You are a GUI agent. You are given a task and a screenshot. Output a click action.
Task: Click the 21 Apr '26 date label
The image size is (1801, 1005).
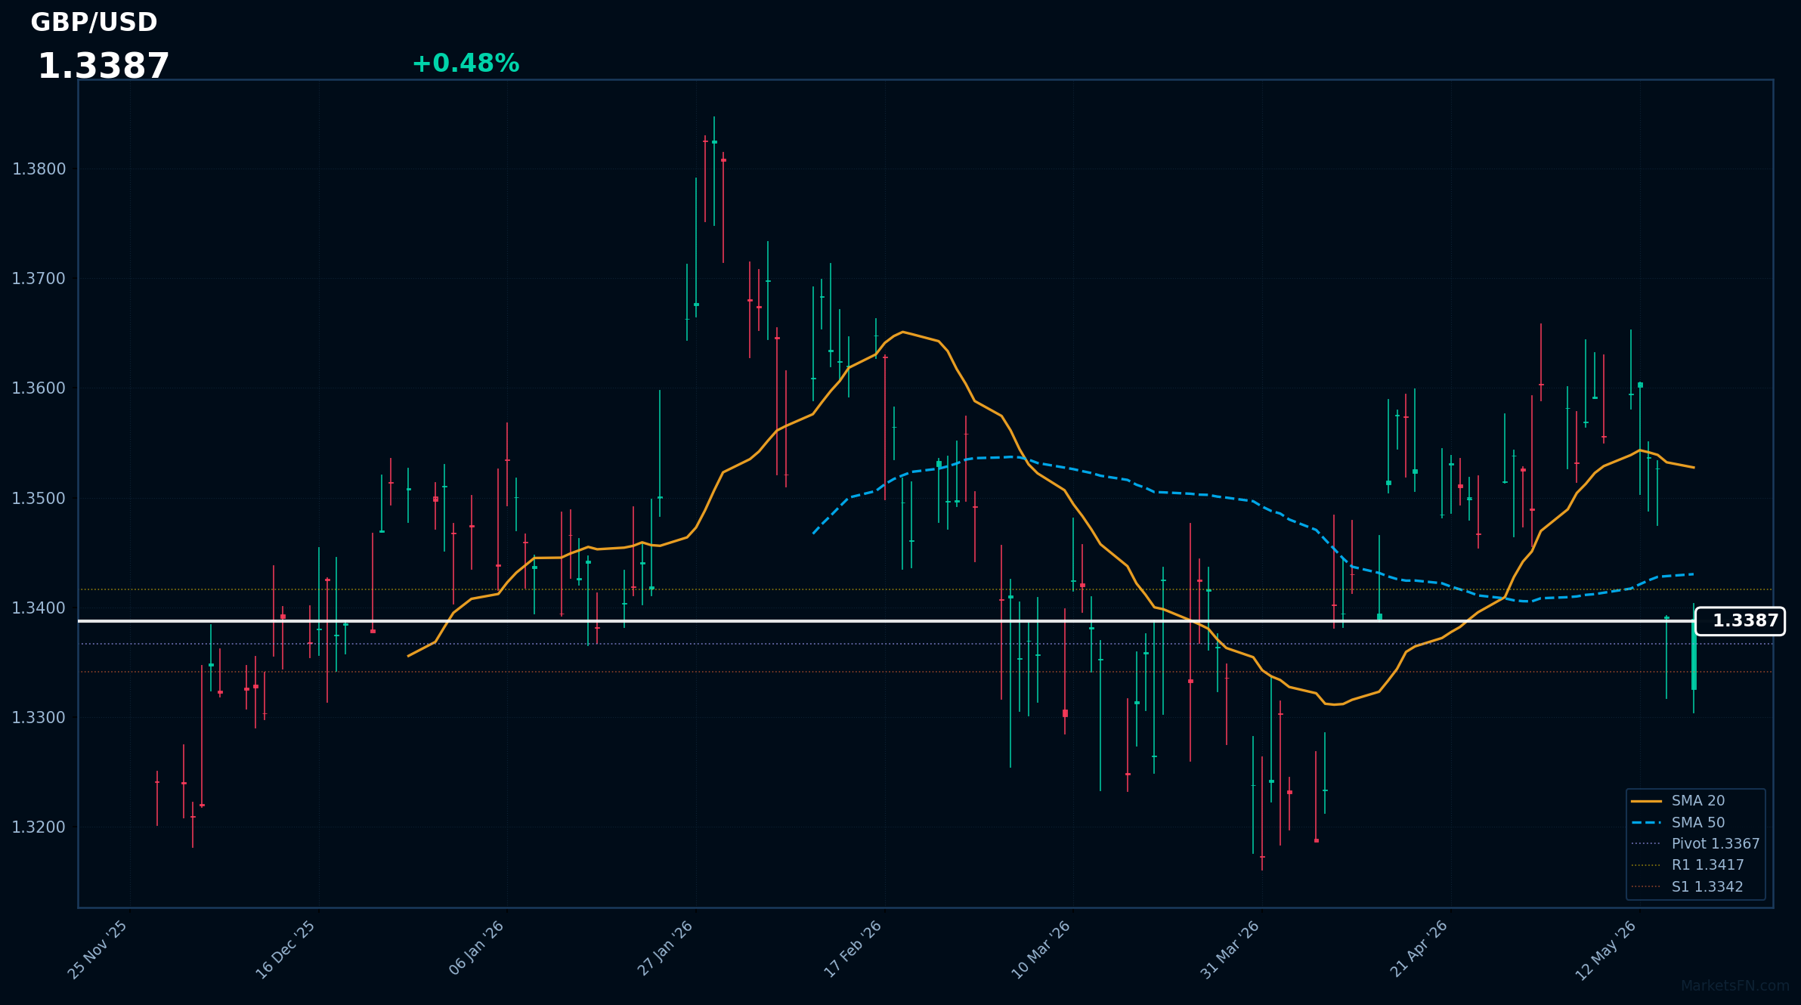tap(1419, 949)
